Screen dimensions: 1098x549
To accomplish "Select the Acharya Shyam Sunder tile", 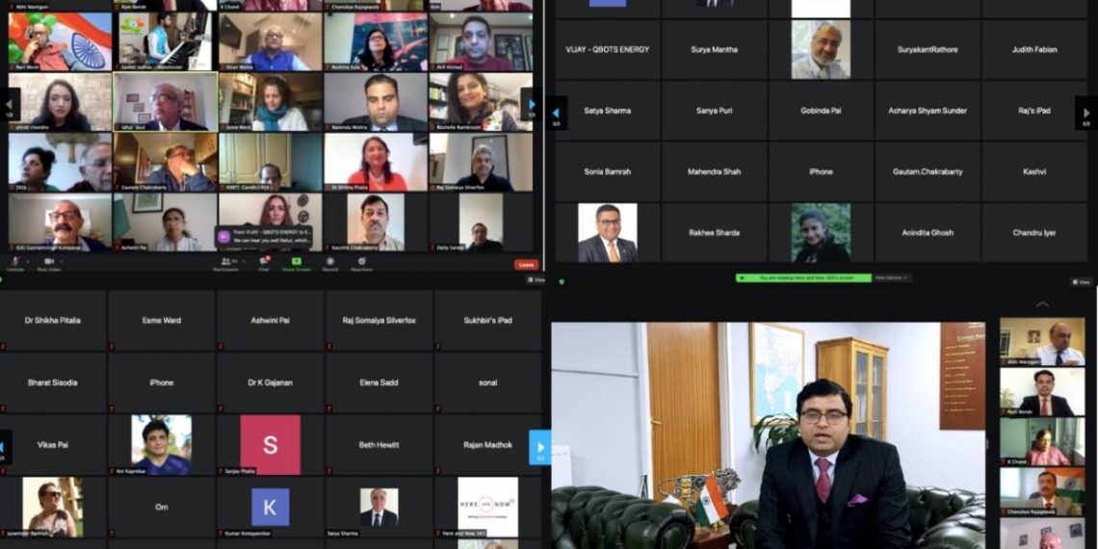I will click(x=928, y=111).
